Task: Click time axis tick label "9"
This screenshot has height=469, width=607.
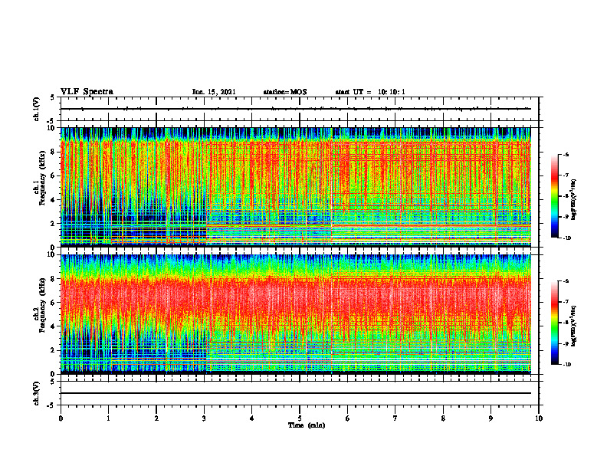Action: 491,418
